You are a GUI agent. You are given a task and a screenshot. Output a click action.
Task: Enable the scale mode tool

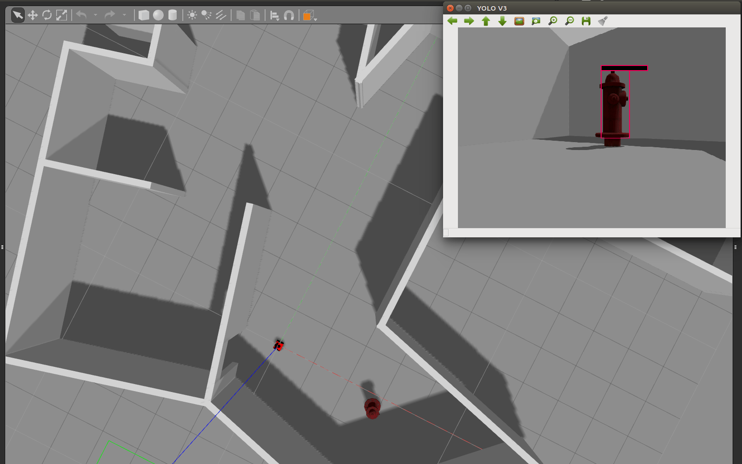(x=61, y=15)
